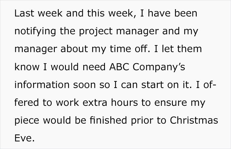Click the word "piece"
The width and height of the screenshot is (231, 149).
click(x=27, y=121)
